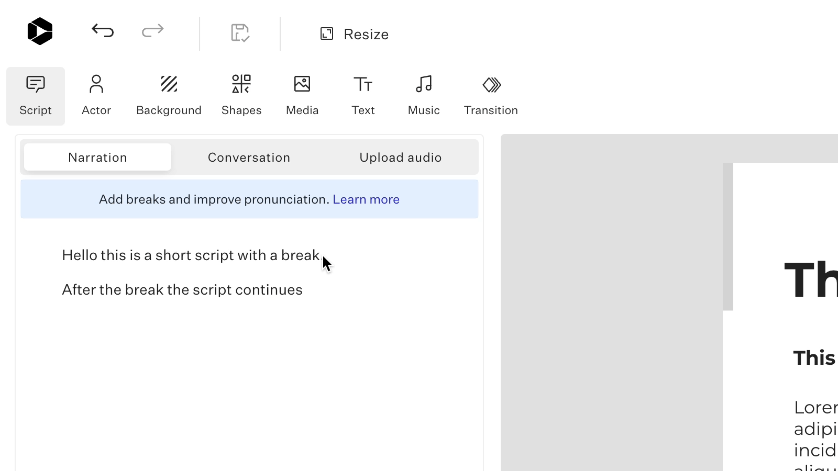The image size is (838, 471).
Task: Open the Upload audio tab
Action: pyautogui.click(x=400, y=157)
